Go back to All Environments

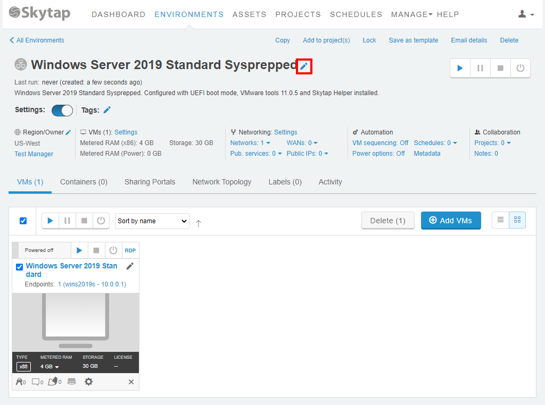click(37, 40)
